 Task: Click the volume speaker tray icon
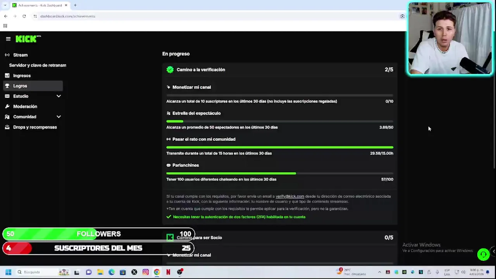coord(463,272)
